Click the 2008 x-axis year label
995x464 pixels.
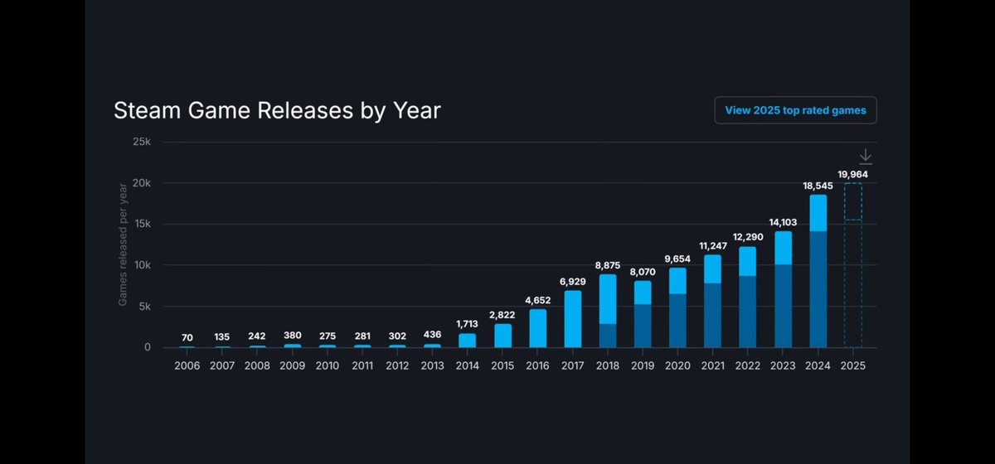point(258,365)
